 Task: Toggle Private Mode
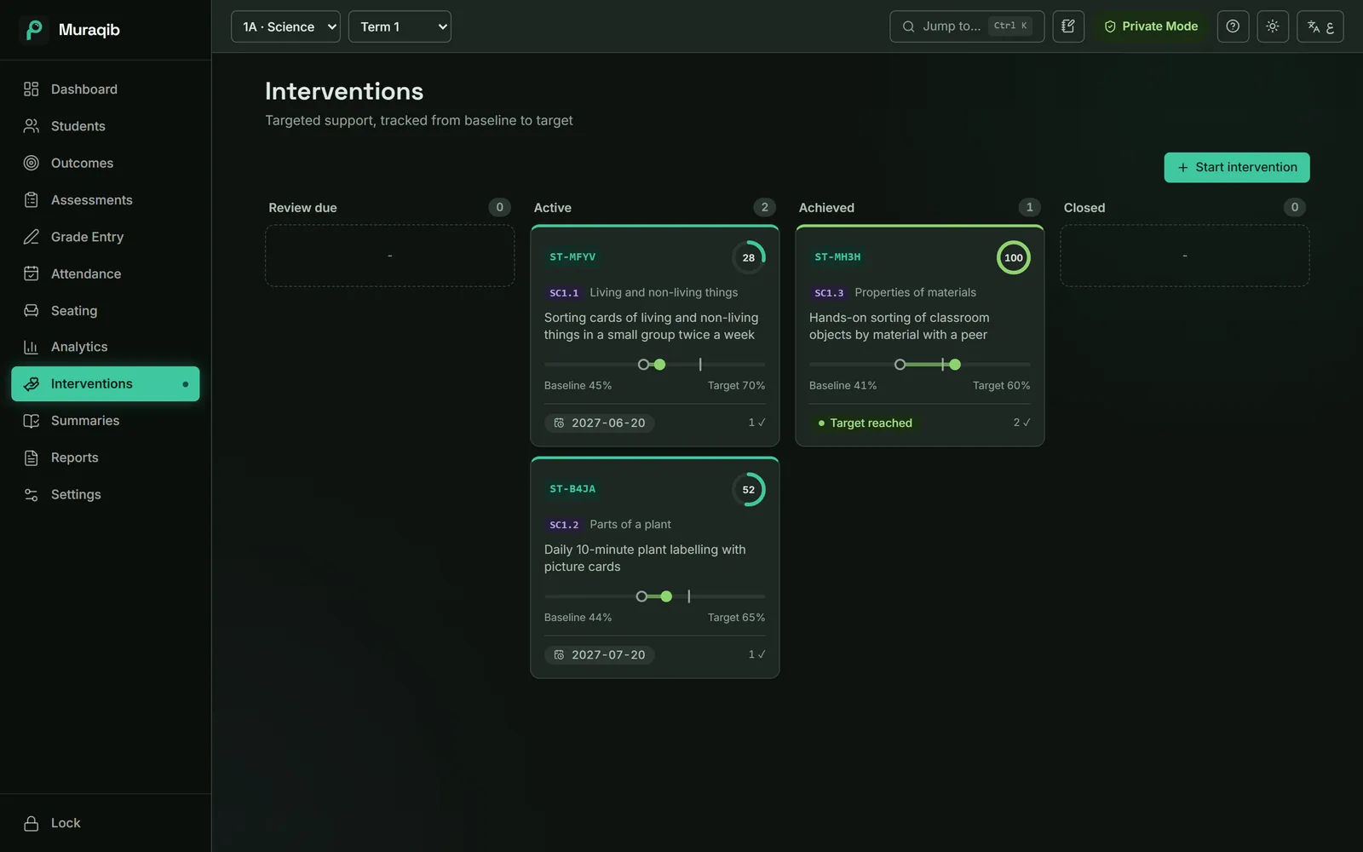click(x=1151, y=26)
